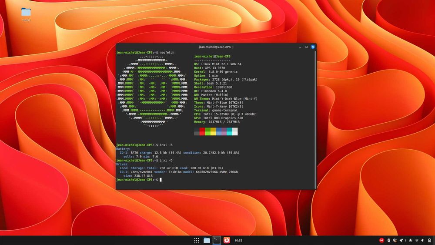
Task: Click the 'Theme: Mint-Y-Blue [GTK2/3]' line
Action: click(x=219, y=103)
